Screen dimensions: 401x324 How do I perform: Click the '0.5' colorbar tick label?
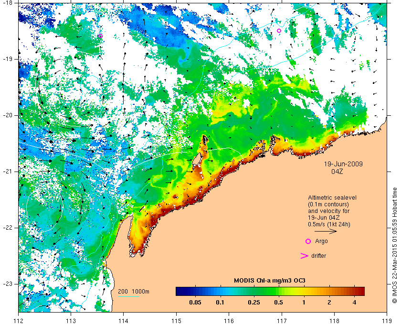(x=278, y=303)
